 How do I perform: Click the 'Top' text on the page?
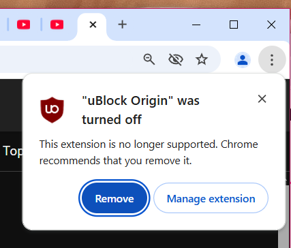point(12,151)
